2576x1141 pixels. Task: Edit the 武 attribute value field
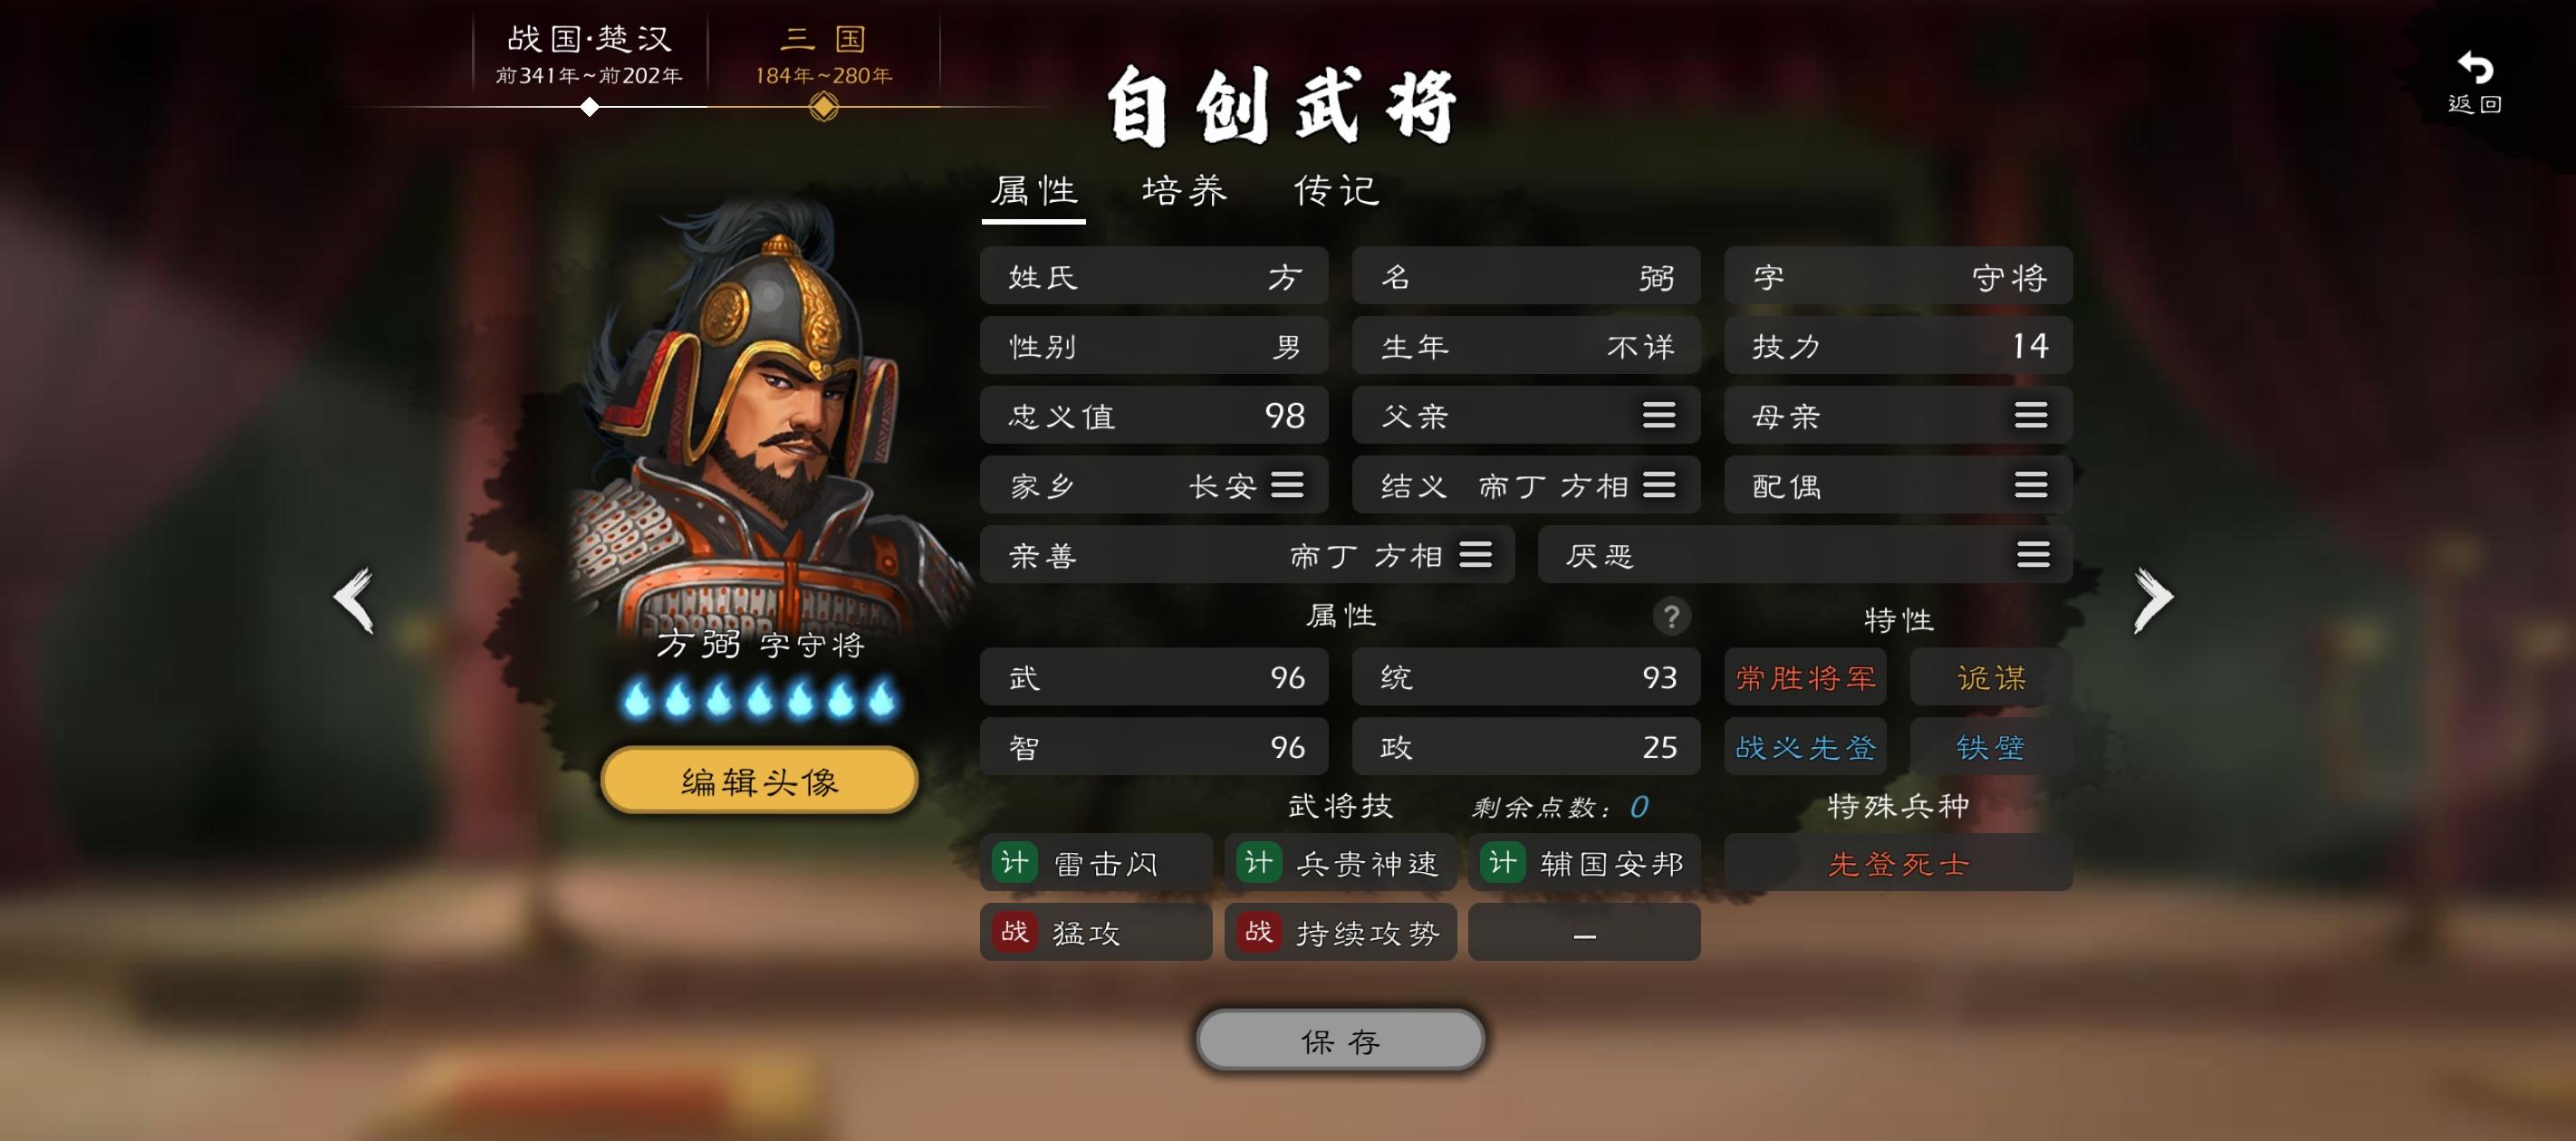coord(1154,677)
